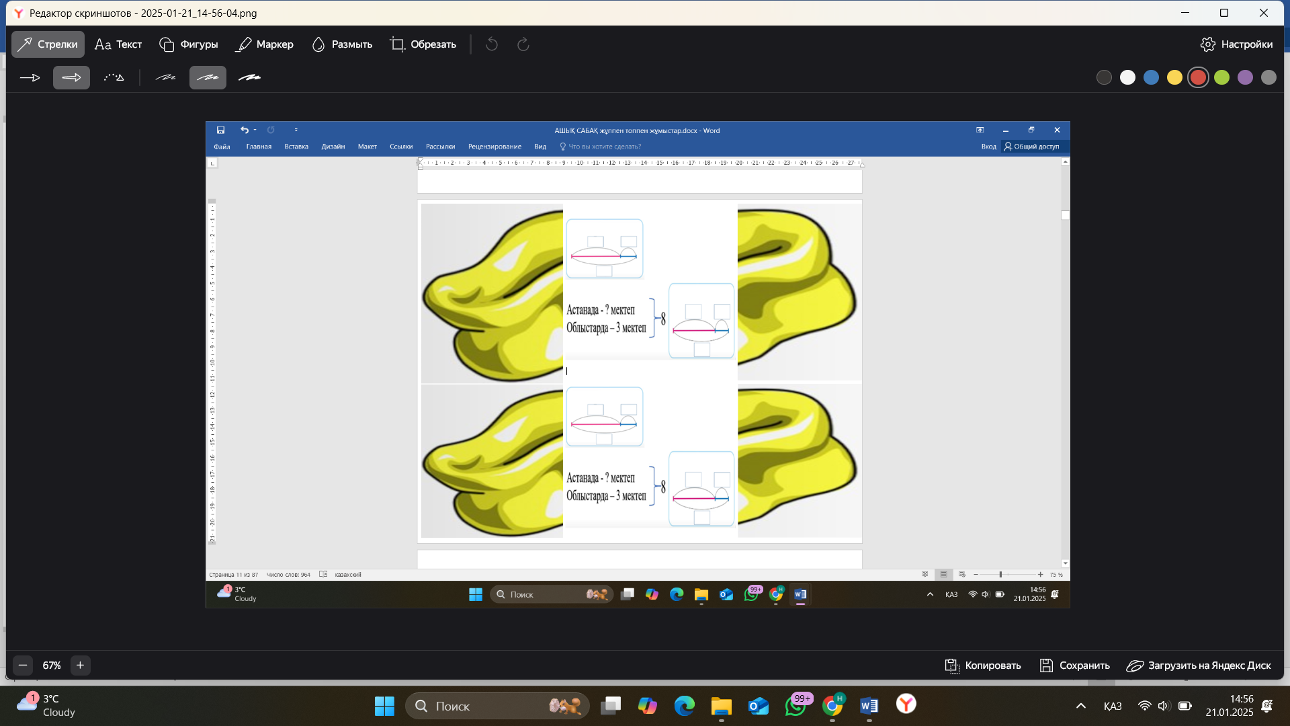Upload to Yandex Disk button
Image resolution: width=1290 pixels, height=726 pixels.
pyautogui.click(x=1199, y=665)
